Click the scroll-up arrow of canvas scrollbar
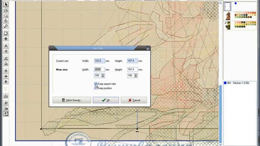This screenshot has height=146, width=260. (220, 3)
